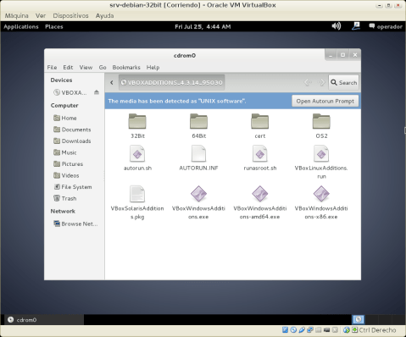The image size is (406, 337).
Task: Click Open Autorun Prompt button
Action: pos(325,101)
